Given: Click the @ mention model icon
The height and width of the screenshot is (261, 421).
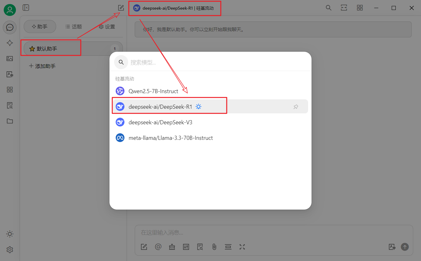Looking at the screenshot, I should pyautogui.click(x=158, y=247).
